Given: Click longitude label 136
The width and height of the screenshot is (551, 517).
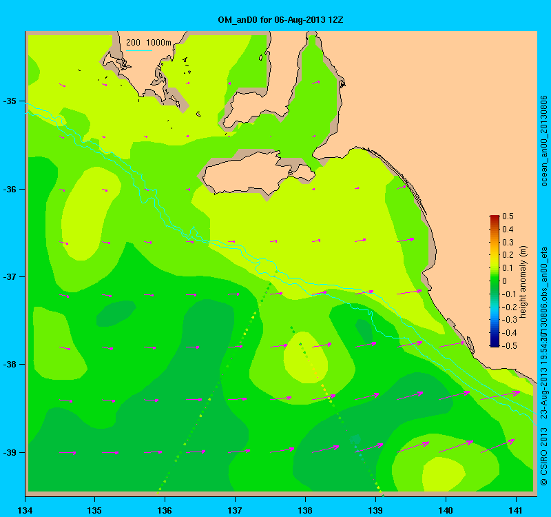Looking at the screenshot, I should (x=165, y=510).
